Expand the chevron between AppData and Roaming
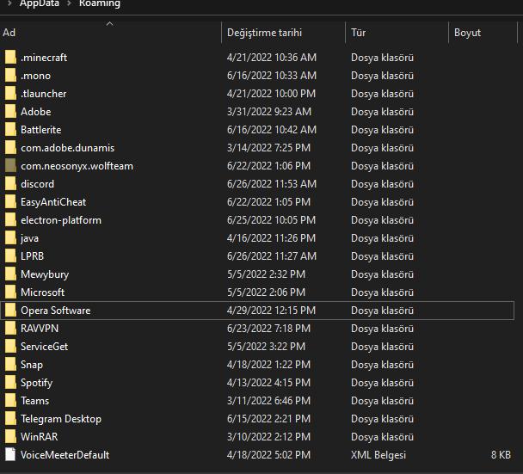Image resolution: width=523 pixels, height=474 pixels. (70, 4)
